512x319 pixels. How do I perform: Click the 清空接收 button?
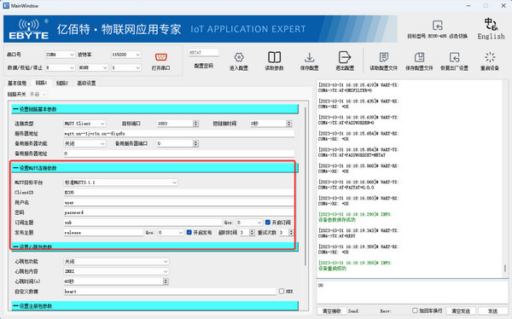coord(332,310)
